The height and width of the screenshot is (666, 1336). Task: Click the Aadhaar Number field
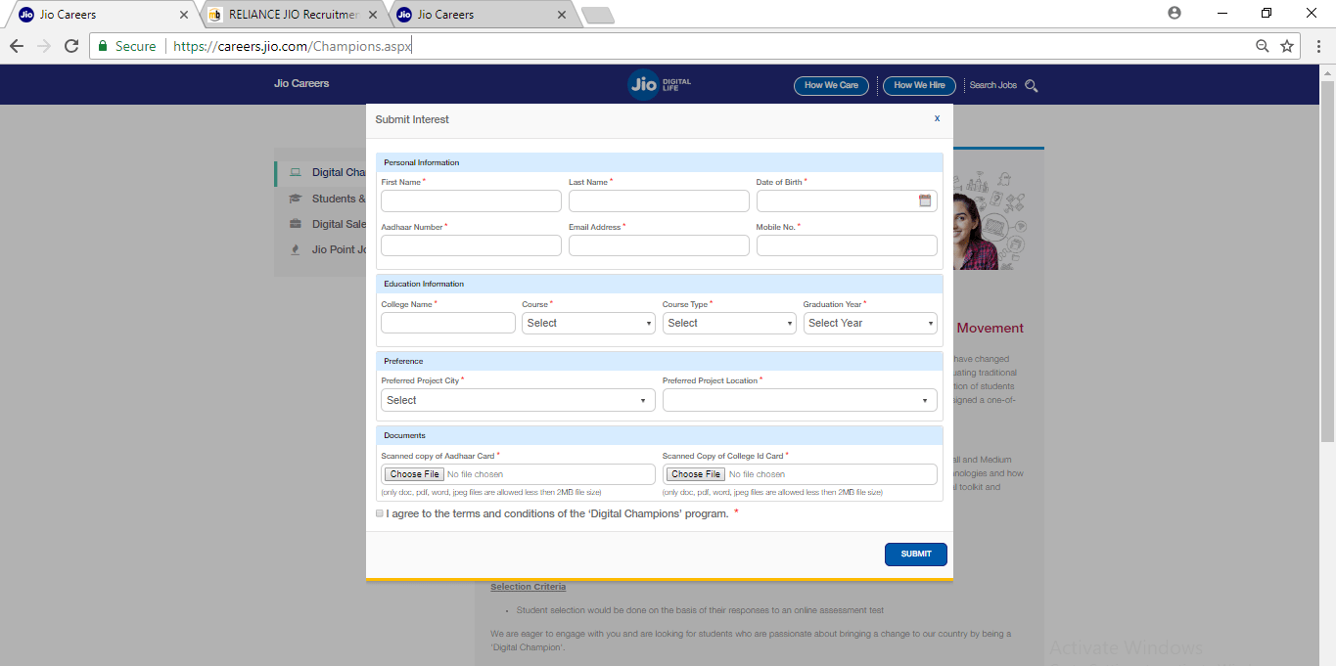471,245
